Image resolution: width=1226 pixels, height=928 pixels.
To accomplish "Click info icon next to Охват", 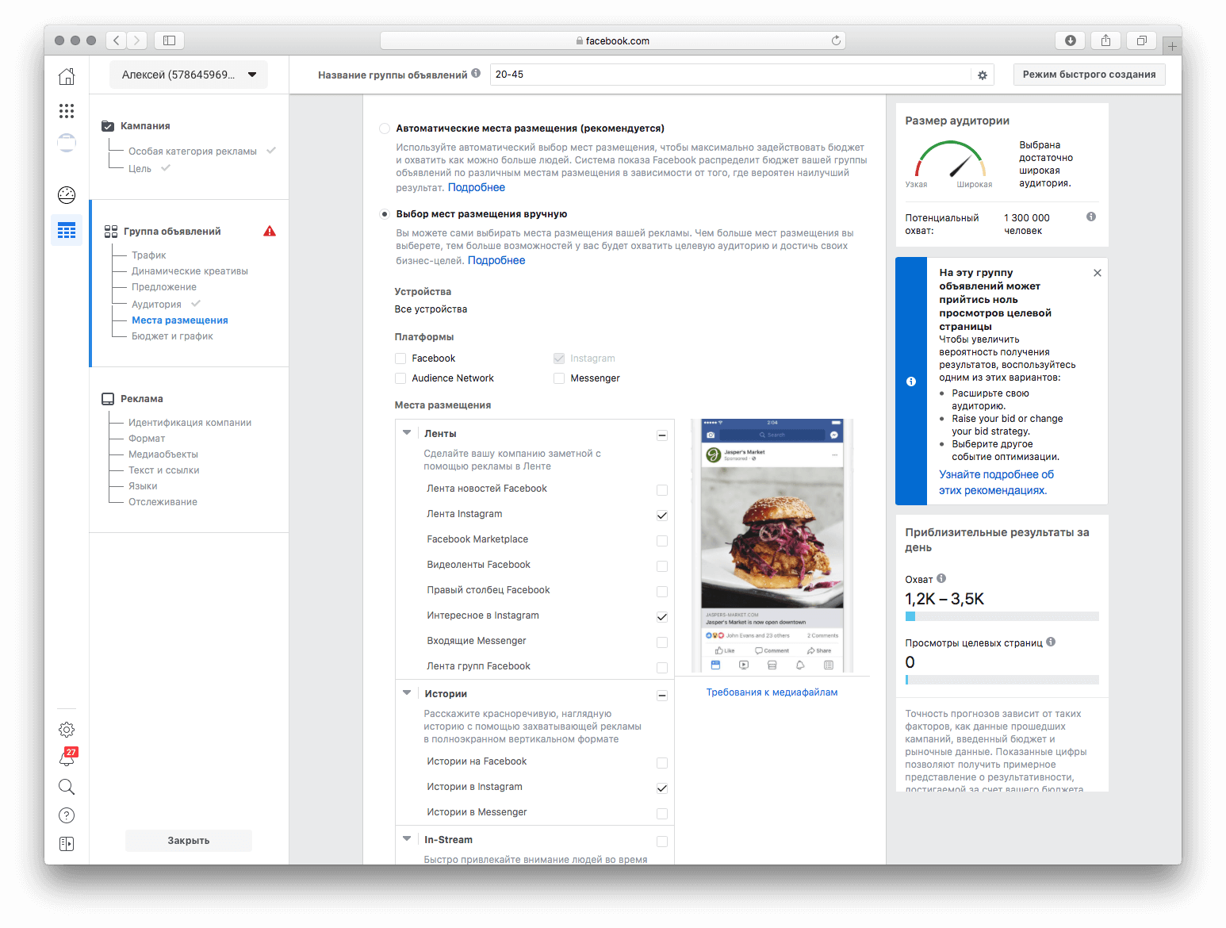I will tap(941, 578).
